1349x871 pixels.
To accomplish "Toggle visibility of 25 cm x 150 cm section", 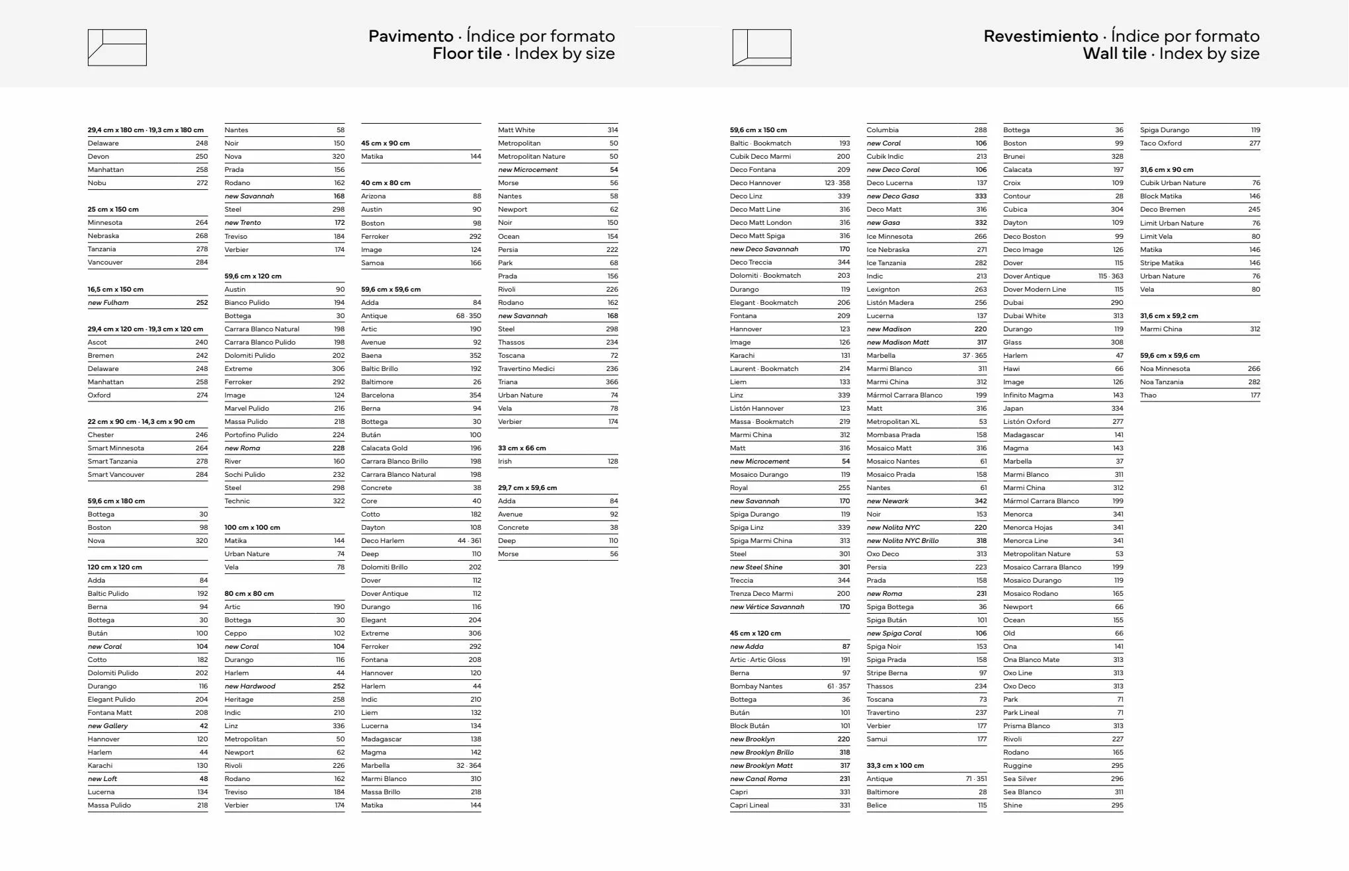I will tap(112, 208).
